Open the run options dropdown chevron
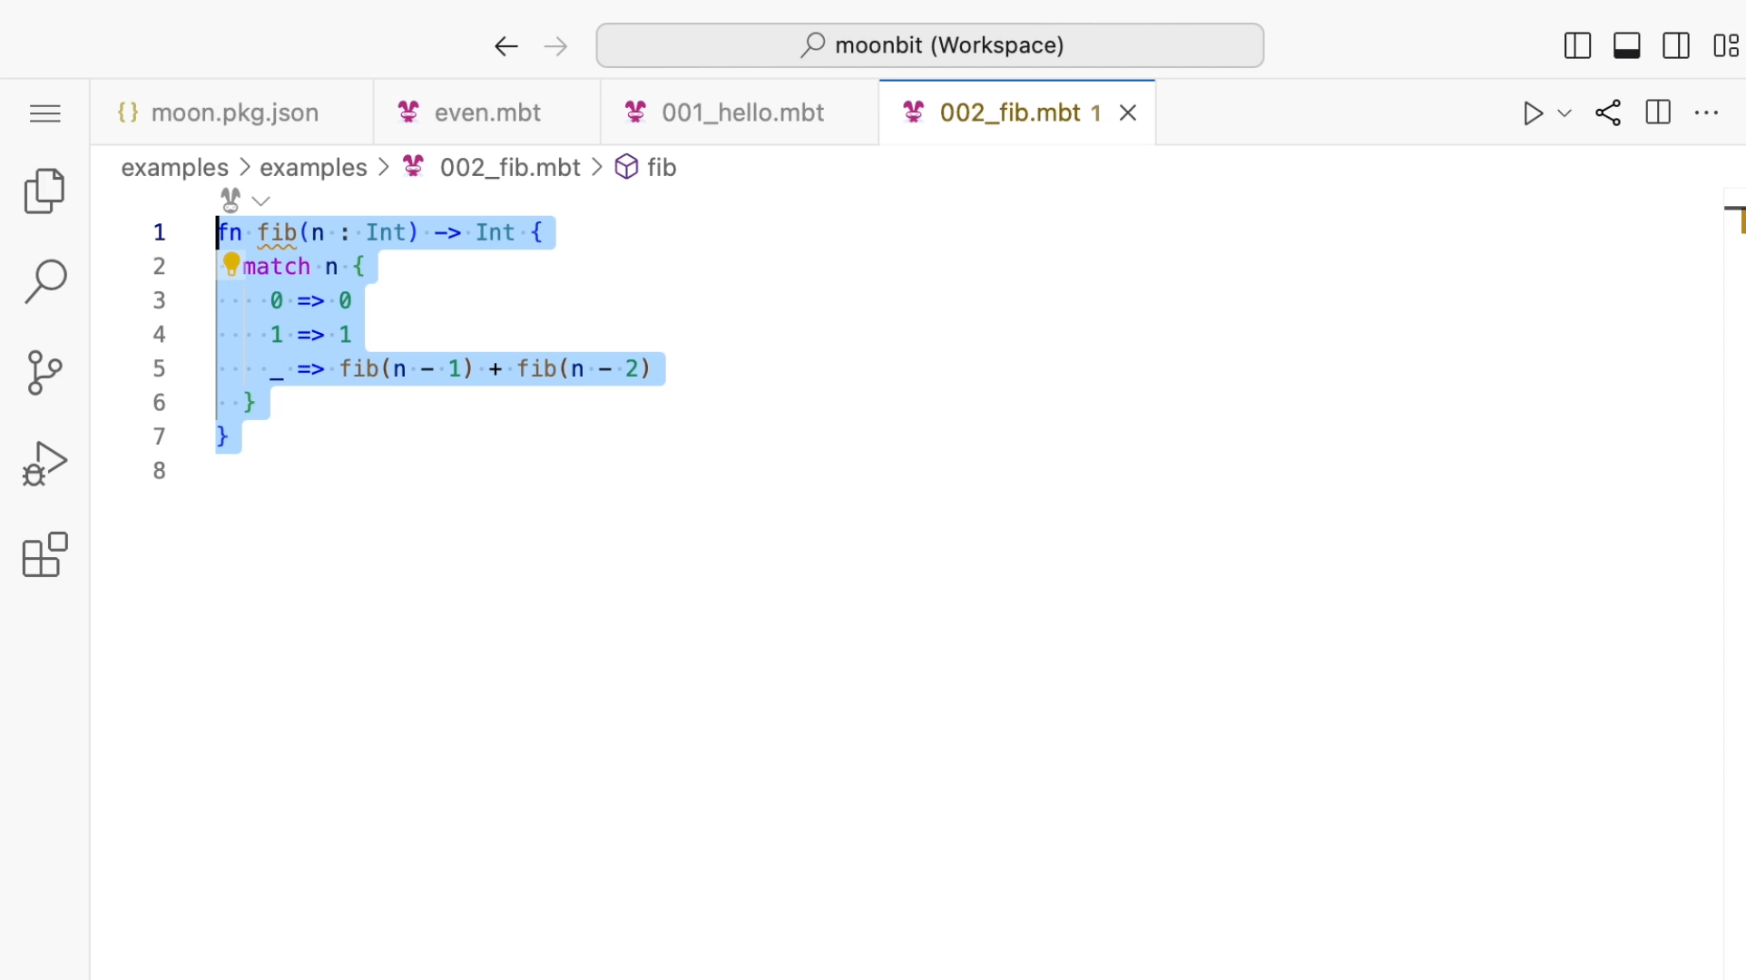The height and width of the screenshot is (980, 1746). pos(1564,113)
